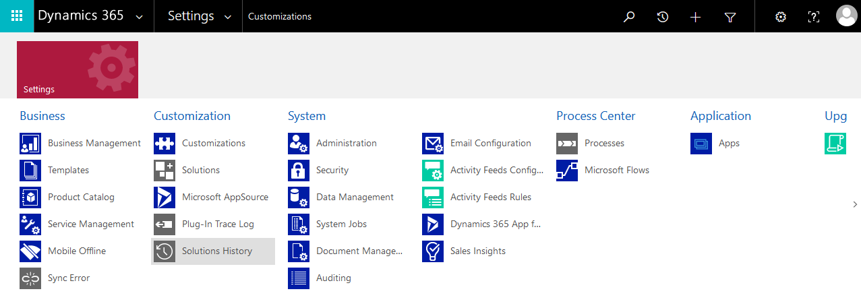Click the red Settings tile
Viewport: 861px width, 306px height.
(78, 69)
